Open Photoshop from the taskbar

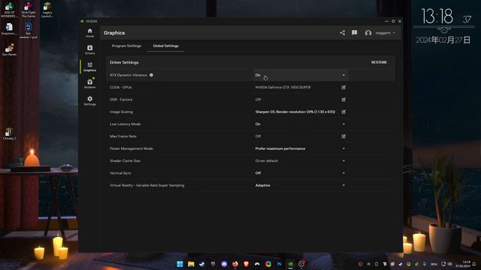(279, 264)
